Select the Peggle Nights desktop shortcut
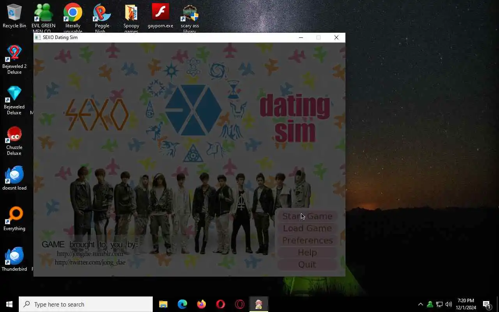Viewport: 499px width, 312px height. click(102, 18)
